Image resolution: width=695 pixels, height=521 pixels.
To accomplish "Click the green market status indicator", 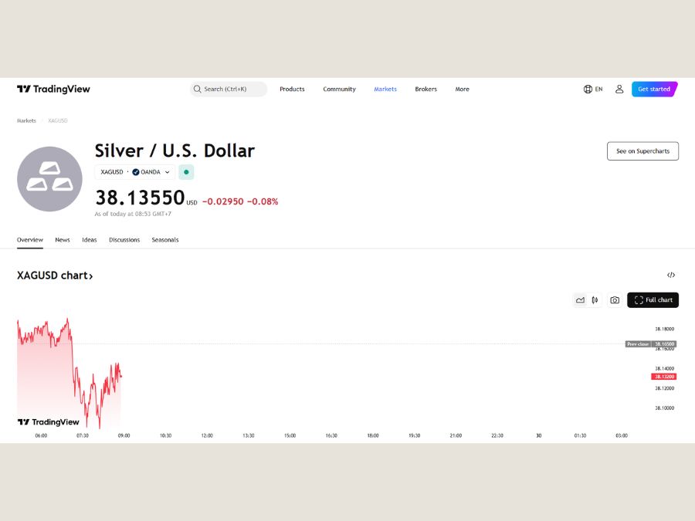I will tap(186, 172).
